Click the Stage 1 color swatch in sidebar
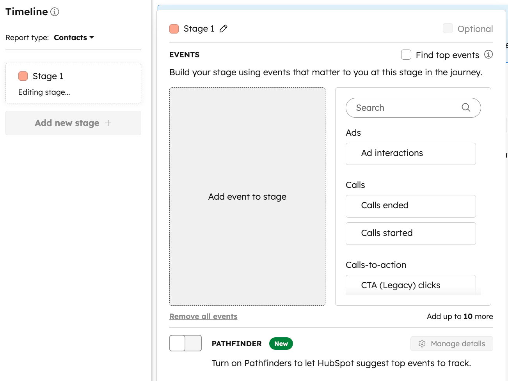The image size is (508, 381). (x=23, y=76)
